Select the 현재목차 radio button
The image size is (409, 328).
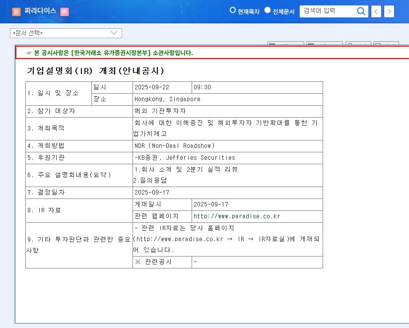coord(233,10)
